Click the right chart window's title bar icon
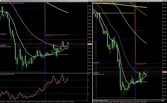167x103 pixels. 94,1
